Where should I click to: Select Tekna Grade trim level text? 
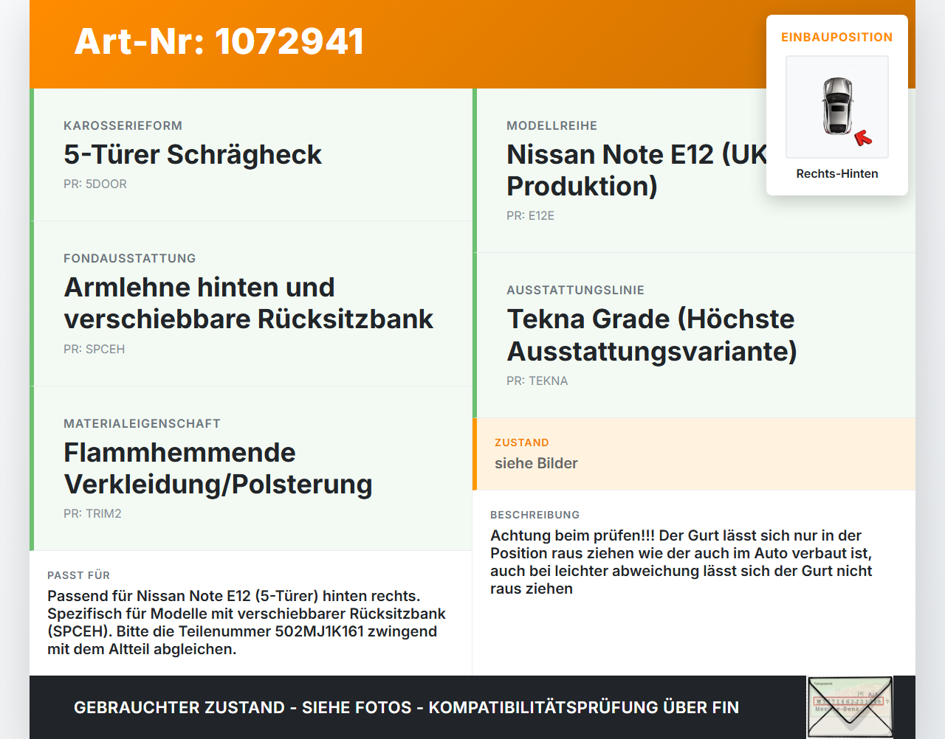pos(652,335)
